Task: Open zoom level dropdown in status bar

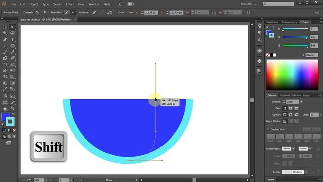Action: (46, 180)
